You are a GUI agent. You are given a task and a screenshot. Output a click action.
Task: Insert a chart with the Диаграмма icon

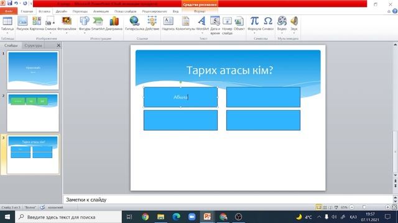[x=114, y=21]
